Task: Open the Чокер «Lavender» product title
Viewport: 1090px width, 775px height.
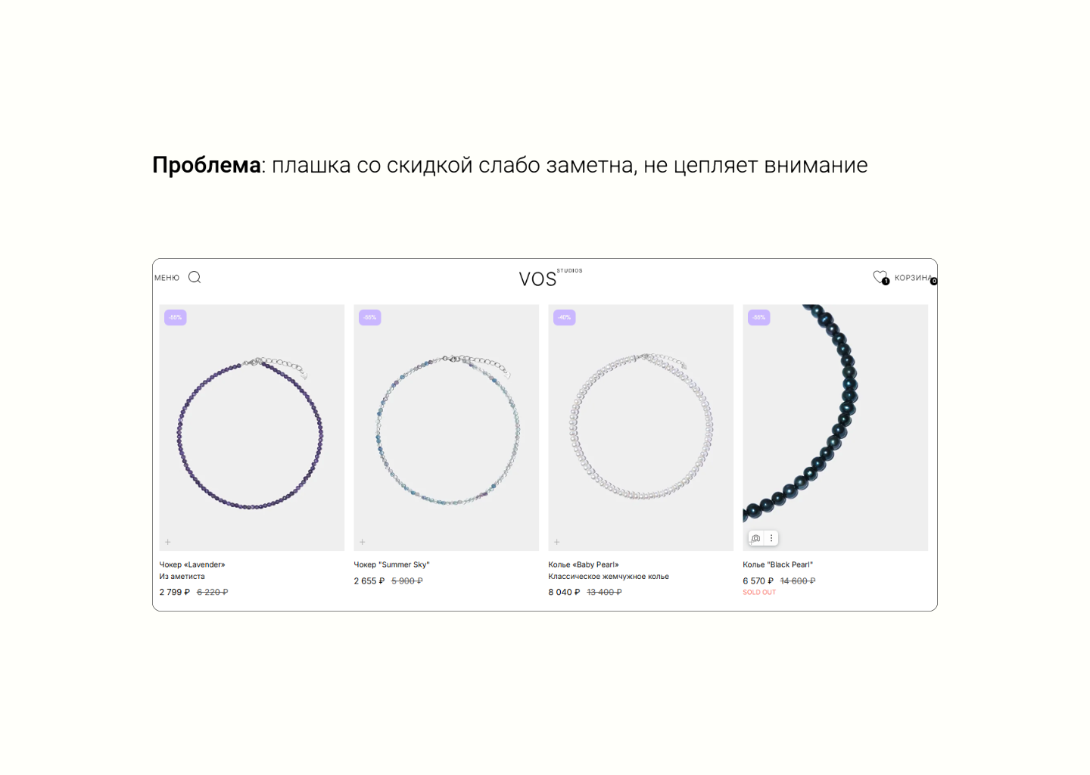Action: [x=192, y=565]
